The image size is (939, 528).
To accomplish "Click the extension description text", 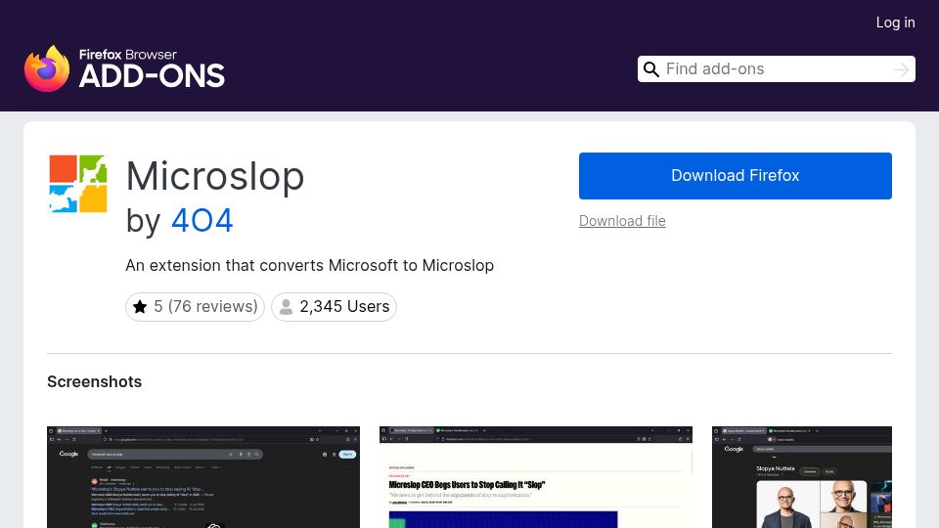I will click(310, 265).
